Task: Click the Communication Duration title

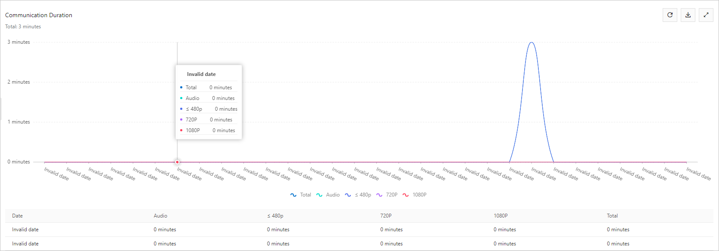Action: pos(39,15)
